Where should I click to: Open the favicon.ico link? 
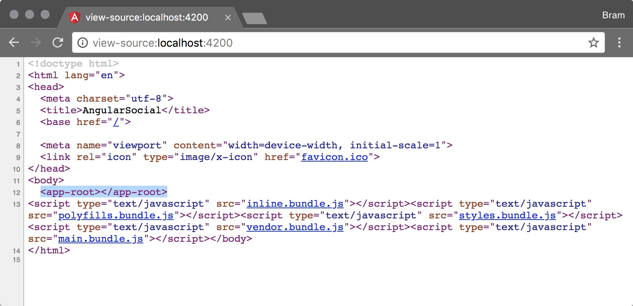tap(335, 157)
